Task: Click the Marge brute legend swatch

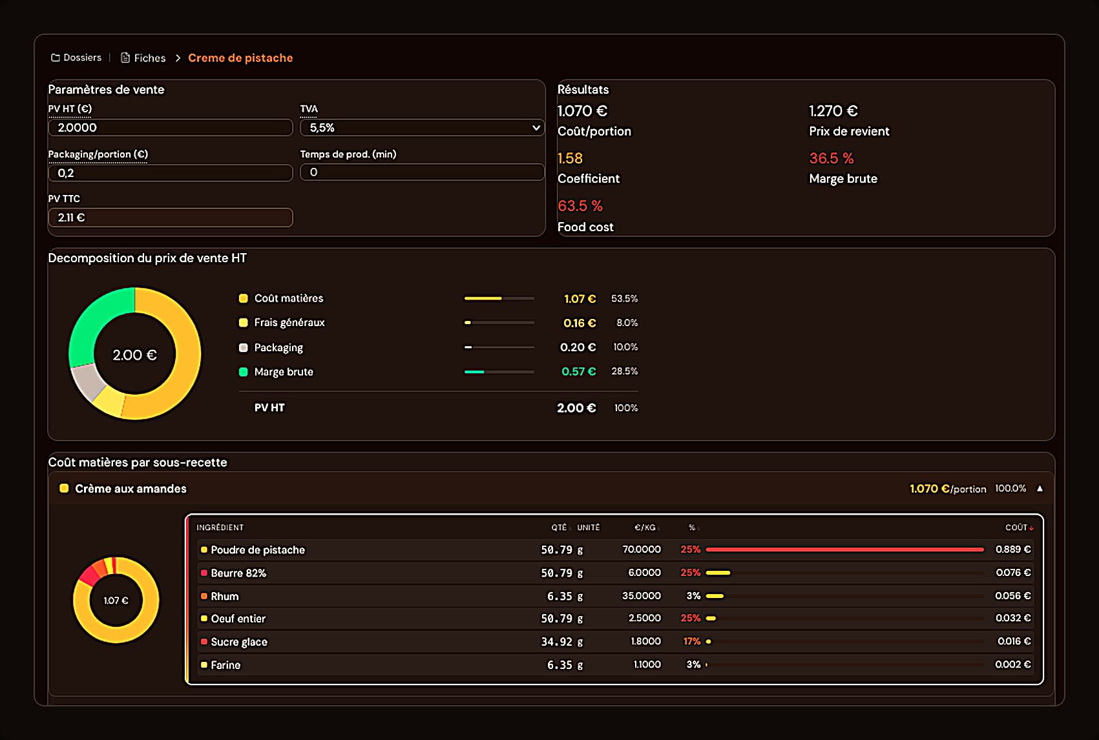Action: pos(244,372)
